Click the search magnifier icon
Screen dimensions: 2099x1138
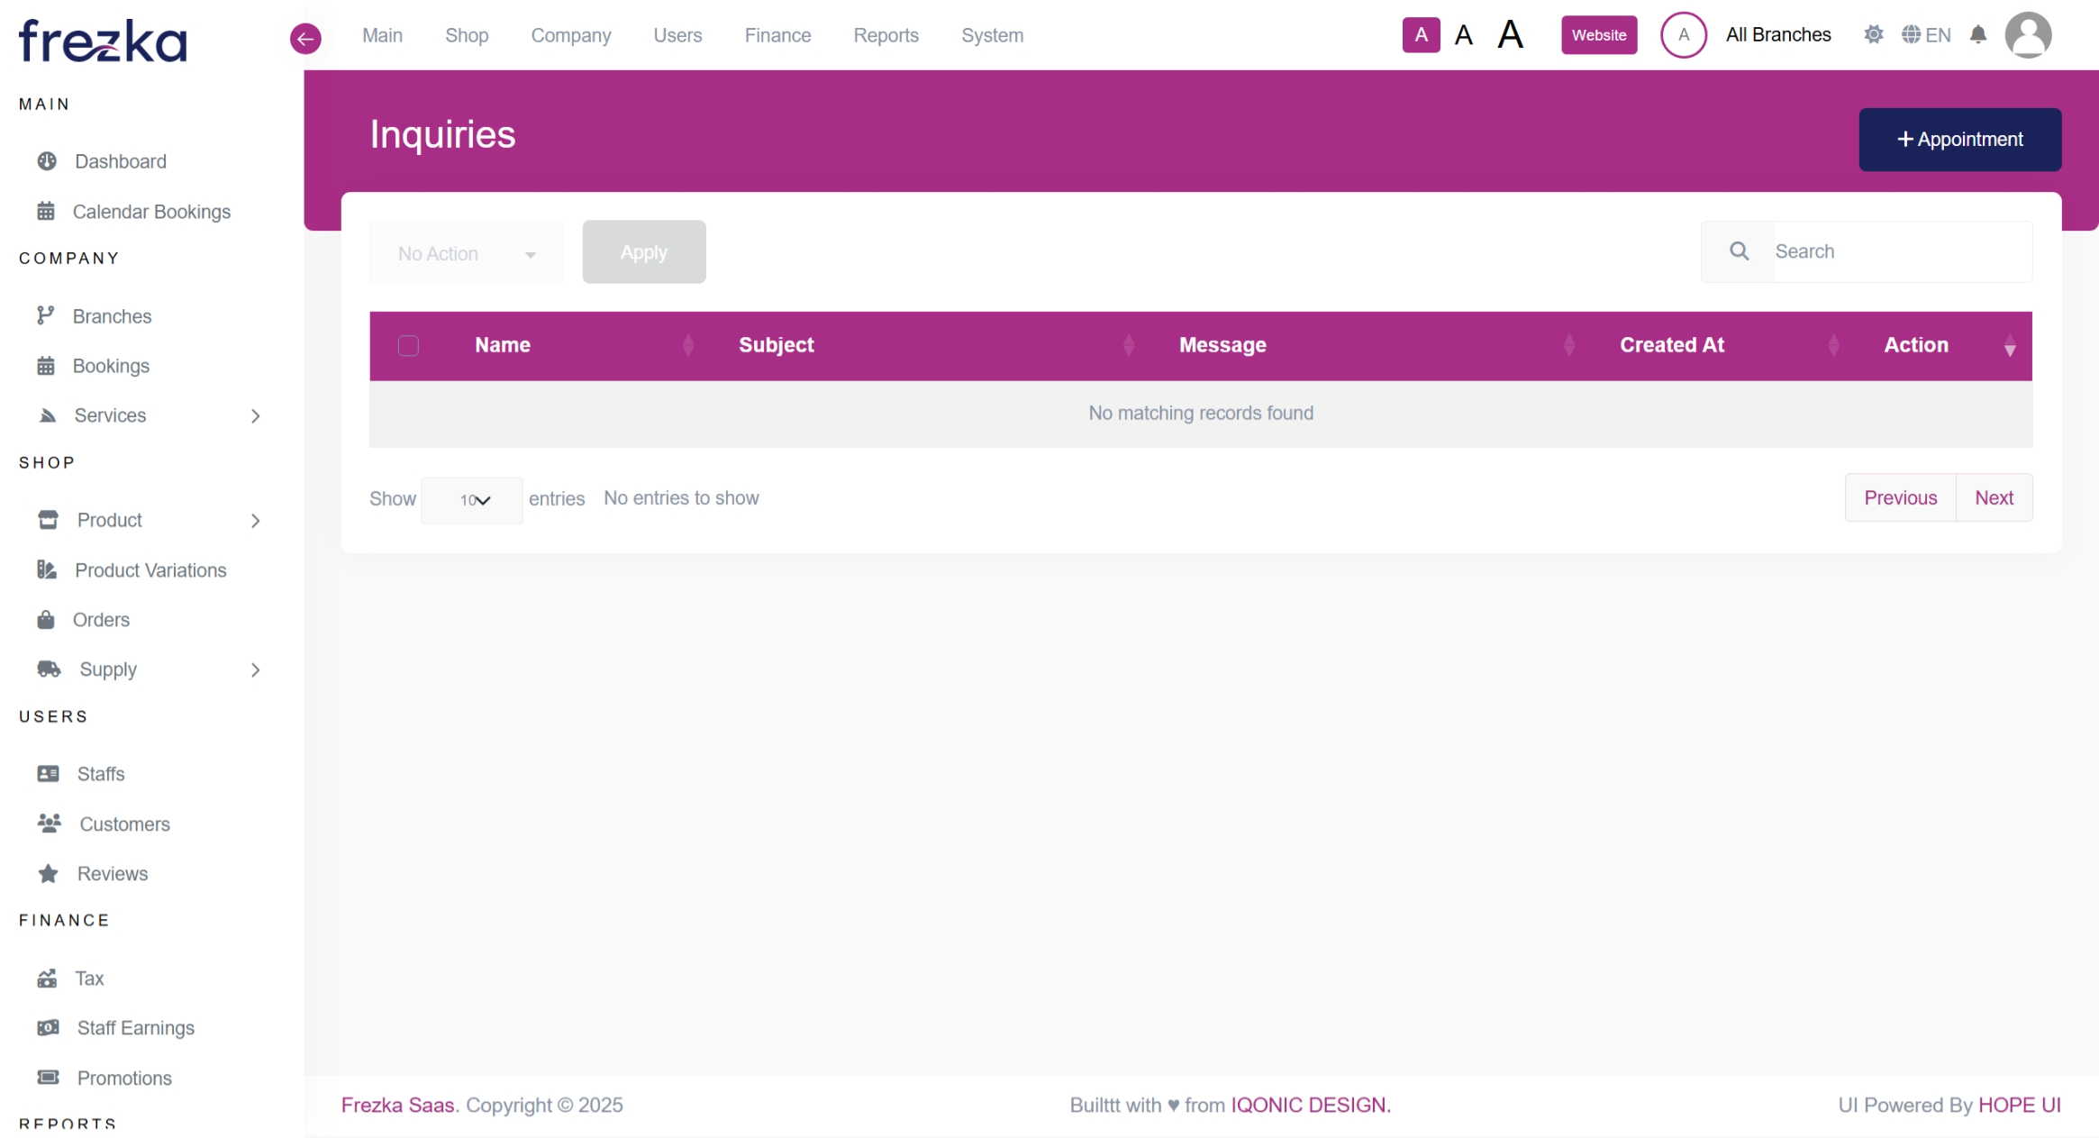click(1739, 251)
